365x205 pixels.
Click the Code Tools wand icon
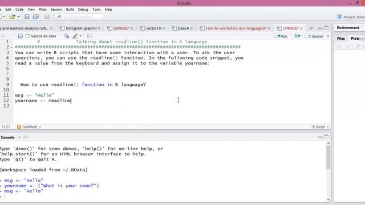[x=75, y=36]
